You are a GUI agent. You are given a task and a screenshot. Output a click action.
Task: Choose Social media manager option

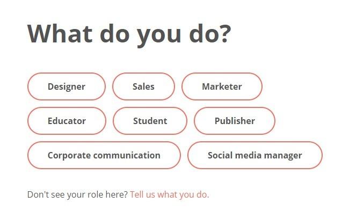tap(254, 155)
